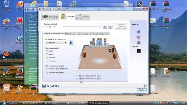Switch to the Micrófono device tab
Viewport: 187px width, 105px height.
[x=82, y=17]
